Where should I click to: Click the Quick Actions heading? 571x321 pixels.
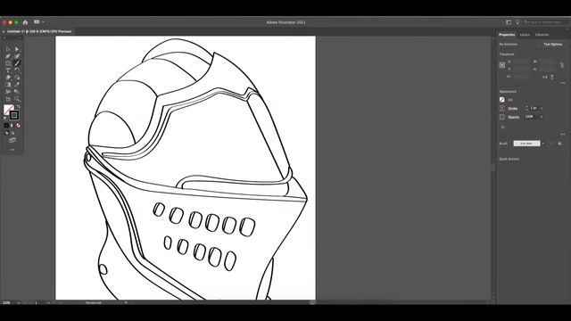click(x=509, y=159)
